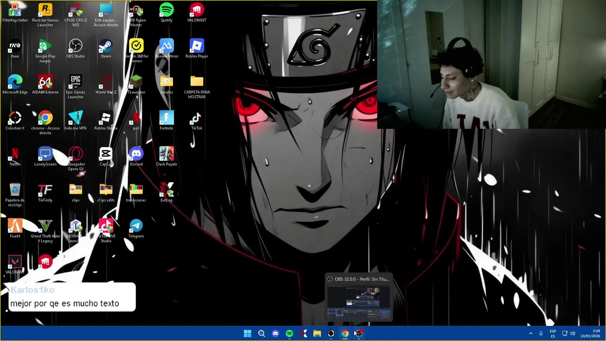Image resolution: width=606 pixels, height=341 pixels.
Task: Open the World War Z shortcut
Action: 106,85
